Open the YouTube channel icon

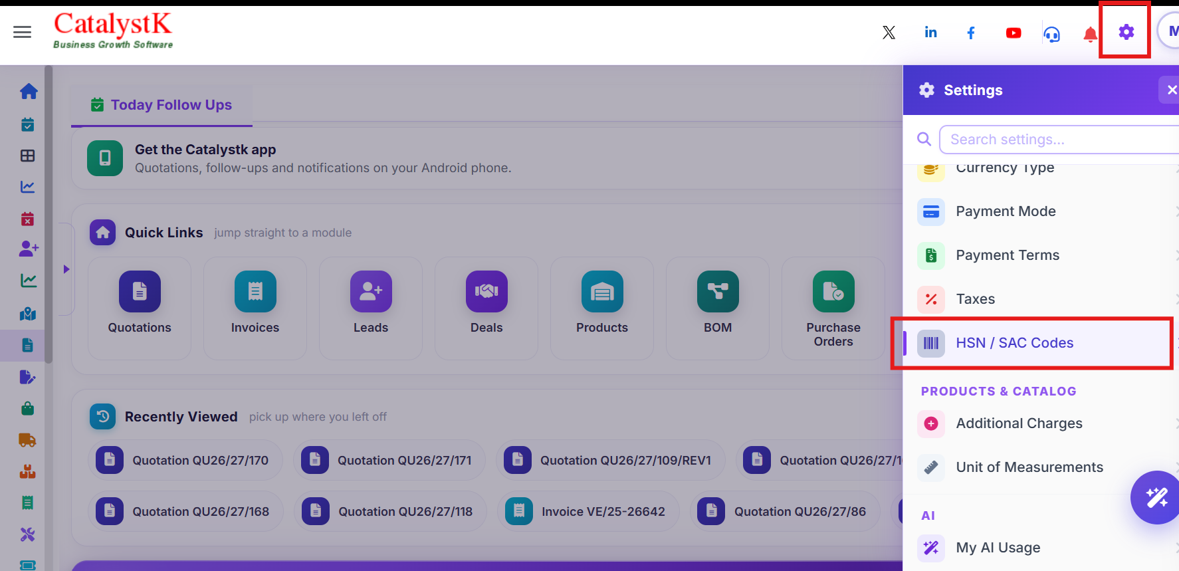click(1014, 33)
